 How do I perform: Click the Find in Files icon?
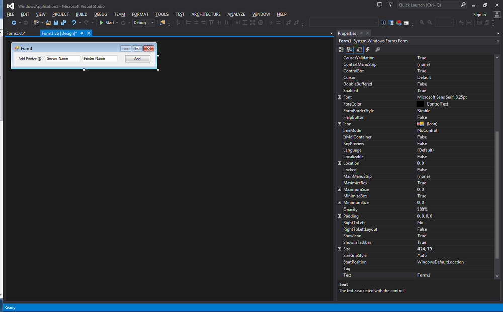coord(162,23)
